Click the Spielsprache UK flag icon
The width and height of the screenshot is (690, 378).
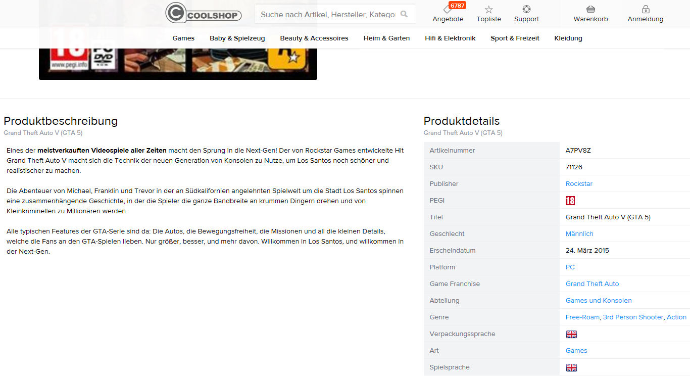(x=571, y=367)
